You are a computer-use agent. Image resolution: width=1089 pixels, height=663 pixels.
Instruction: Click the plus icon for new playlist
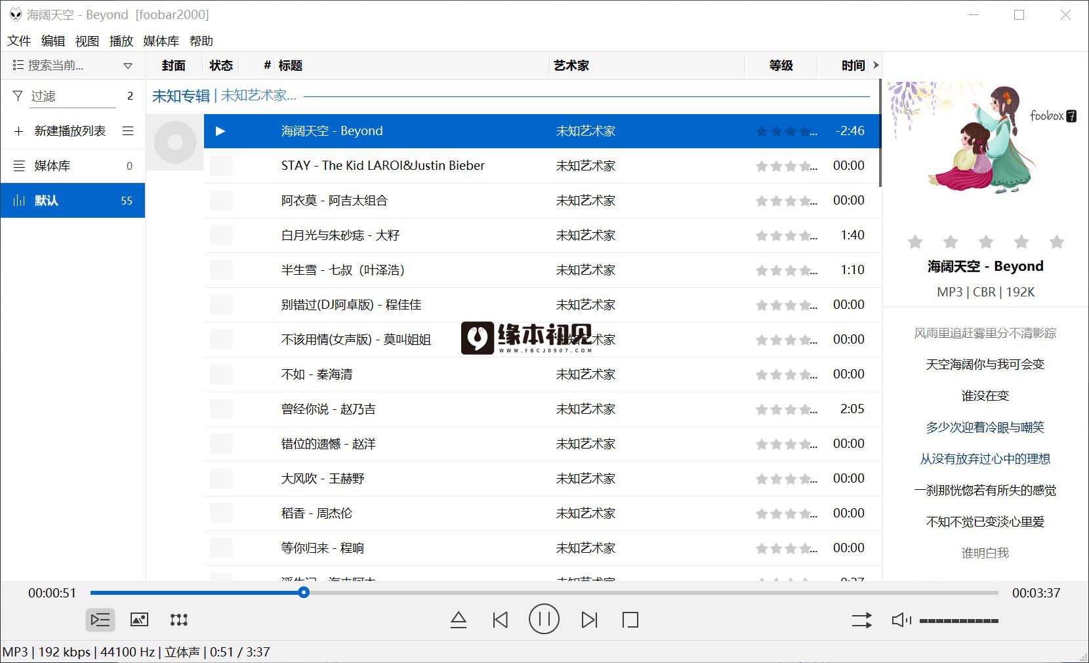[x=18, y=131]
